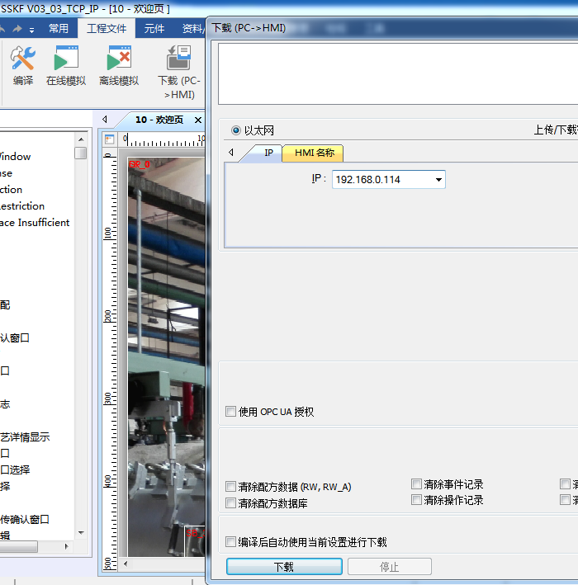Check 清除配方数据库 option
Screen dimensions: 578x585
pyautogui.click(x=230, y=503)
